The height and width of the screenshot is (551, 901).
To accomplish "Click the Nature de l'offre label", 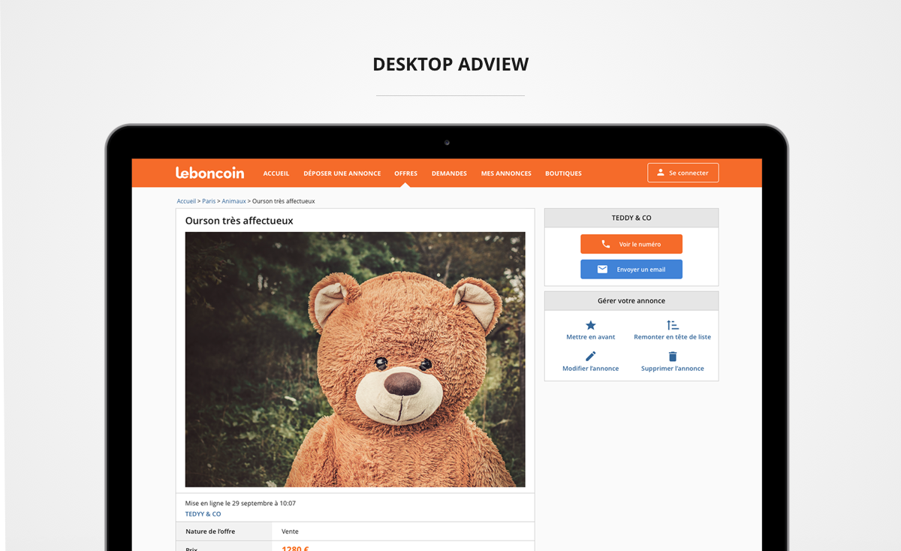I will (x=210, y=531).
